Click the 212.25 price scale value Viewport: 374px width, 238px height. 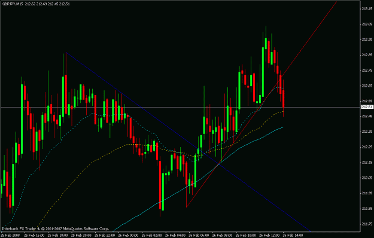point(367,147)
